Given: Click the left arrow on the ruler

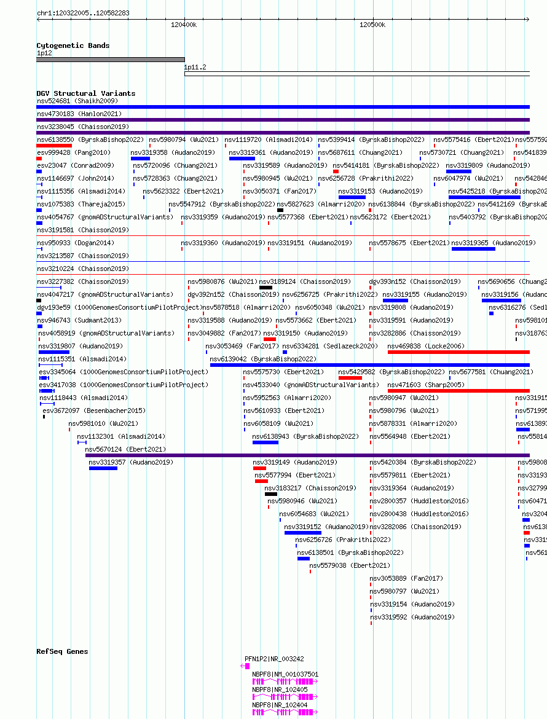Looking at the screenshot, I should pyautogui.click(x=39, y=19).
